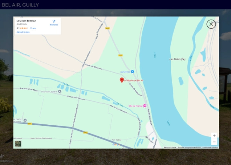Click the Ducroizet Valérie place marker
Screen dimensions: 231x165
[x=59, y=91]
